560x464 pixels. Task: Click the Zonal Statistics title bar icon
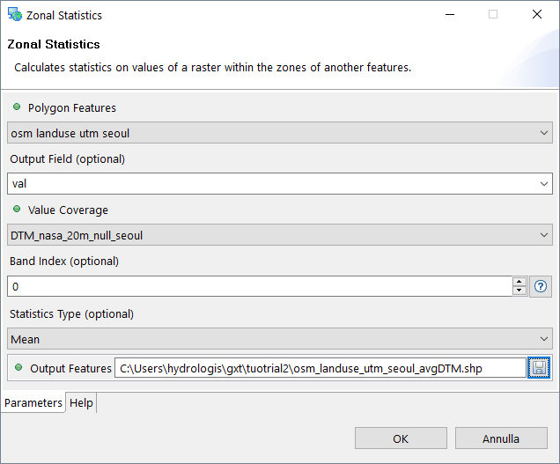click(14, 15)
